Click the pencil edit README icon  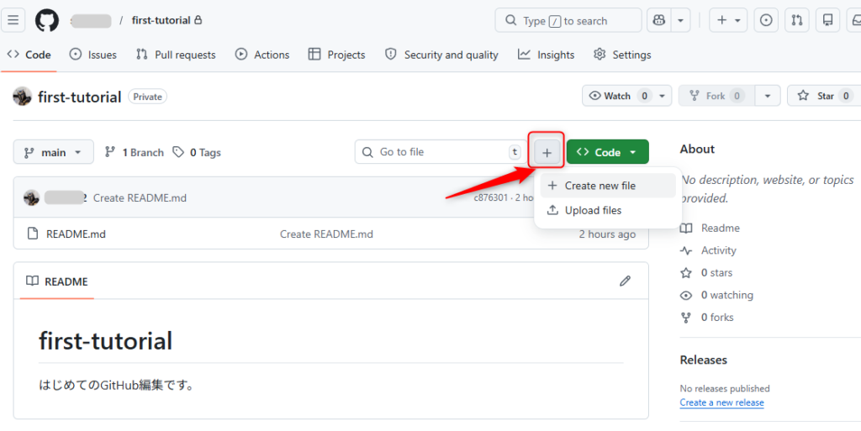coord(625,281)
